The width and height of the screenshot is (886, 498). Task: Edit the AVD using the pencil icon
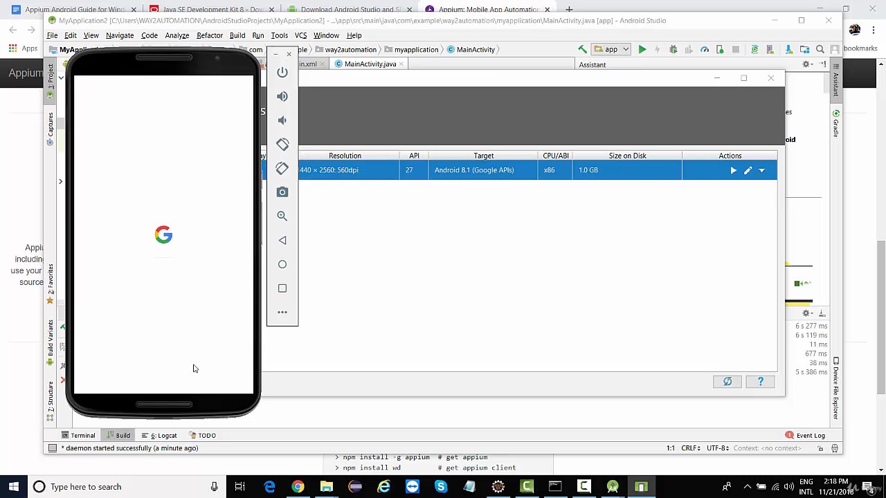click(748, 170)
